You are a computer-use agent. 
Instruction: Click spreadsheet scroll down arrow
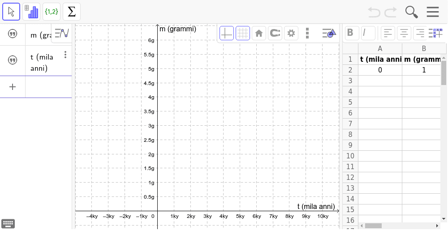click(x=444, y=219)
